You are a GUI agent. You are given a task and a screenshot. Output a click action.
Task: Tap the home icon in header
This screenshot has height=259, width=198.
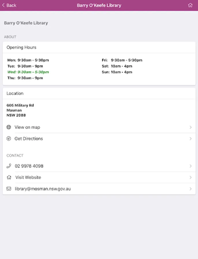pyautogui.click(x=190, y=5)
